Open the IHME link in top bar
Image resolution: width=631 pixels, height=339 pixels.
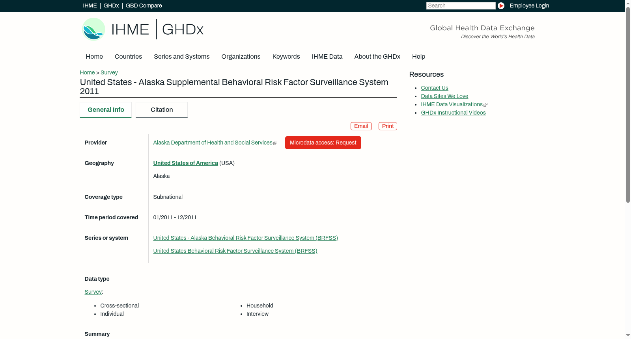[x=90, y=6]
